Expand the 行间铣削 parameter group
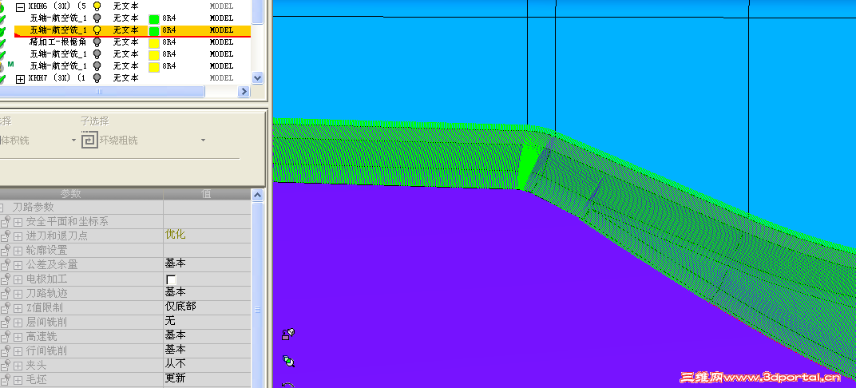 click(x=18, y=351)
